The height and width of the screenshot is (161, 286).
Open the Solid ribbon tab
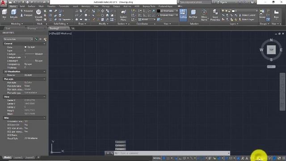pos(22,6)
